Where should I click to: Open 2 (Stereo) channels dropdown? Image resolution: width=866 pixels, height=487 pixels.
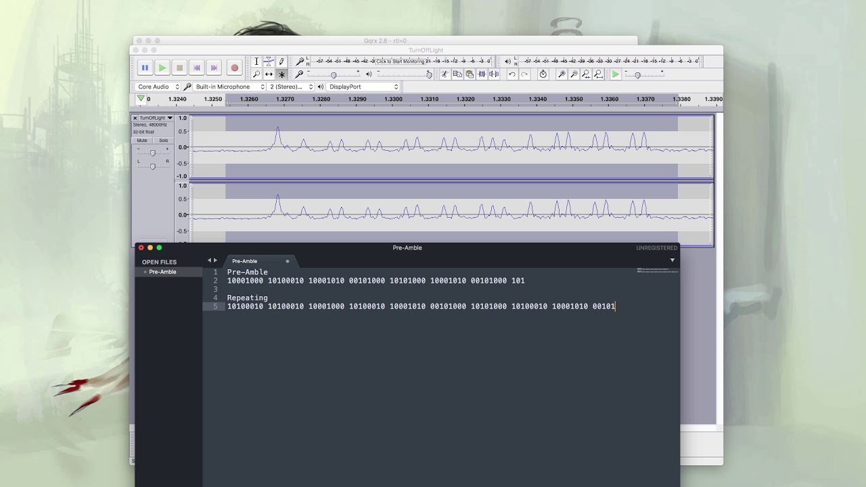point(292,87)
